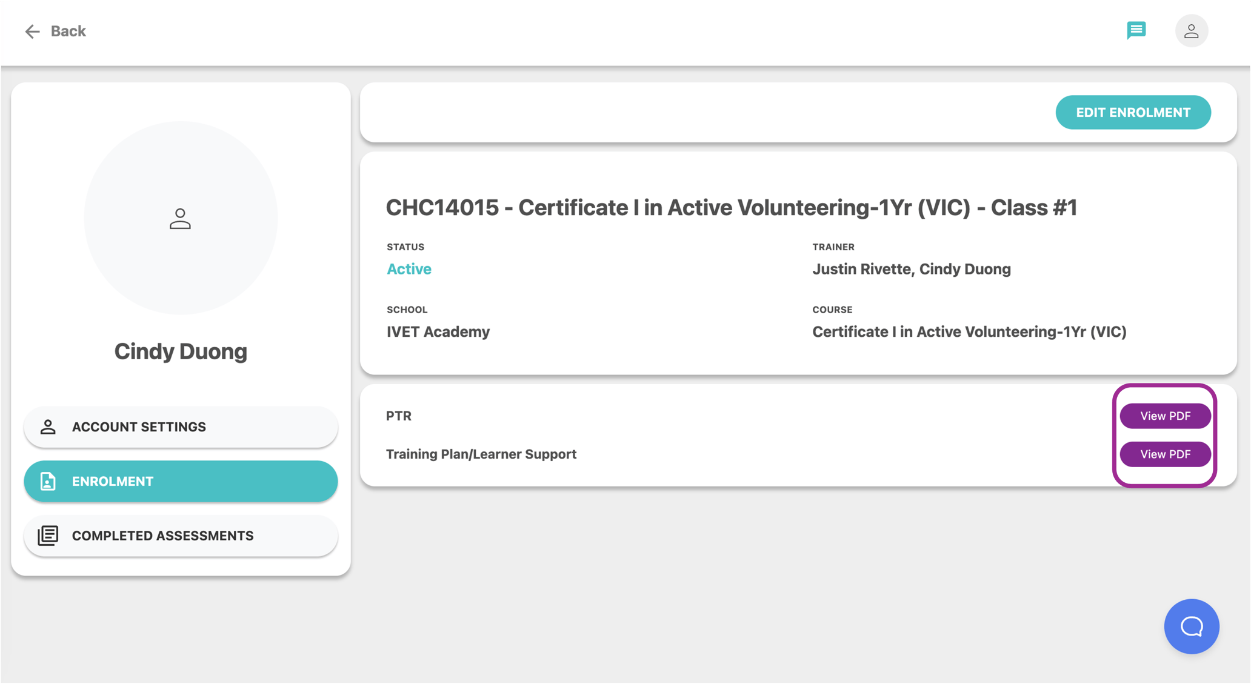The height and width of the screenshot is (684, 1251).
Task: Click the person icon beside Account Settings
Action: [x=48, y=427]
